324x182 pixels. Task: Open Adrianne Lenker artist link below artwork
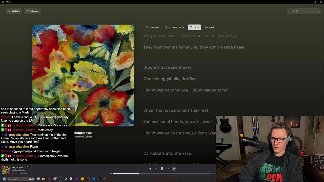83,136
